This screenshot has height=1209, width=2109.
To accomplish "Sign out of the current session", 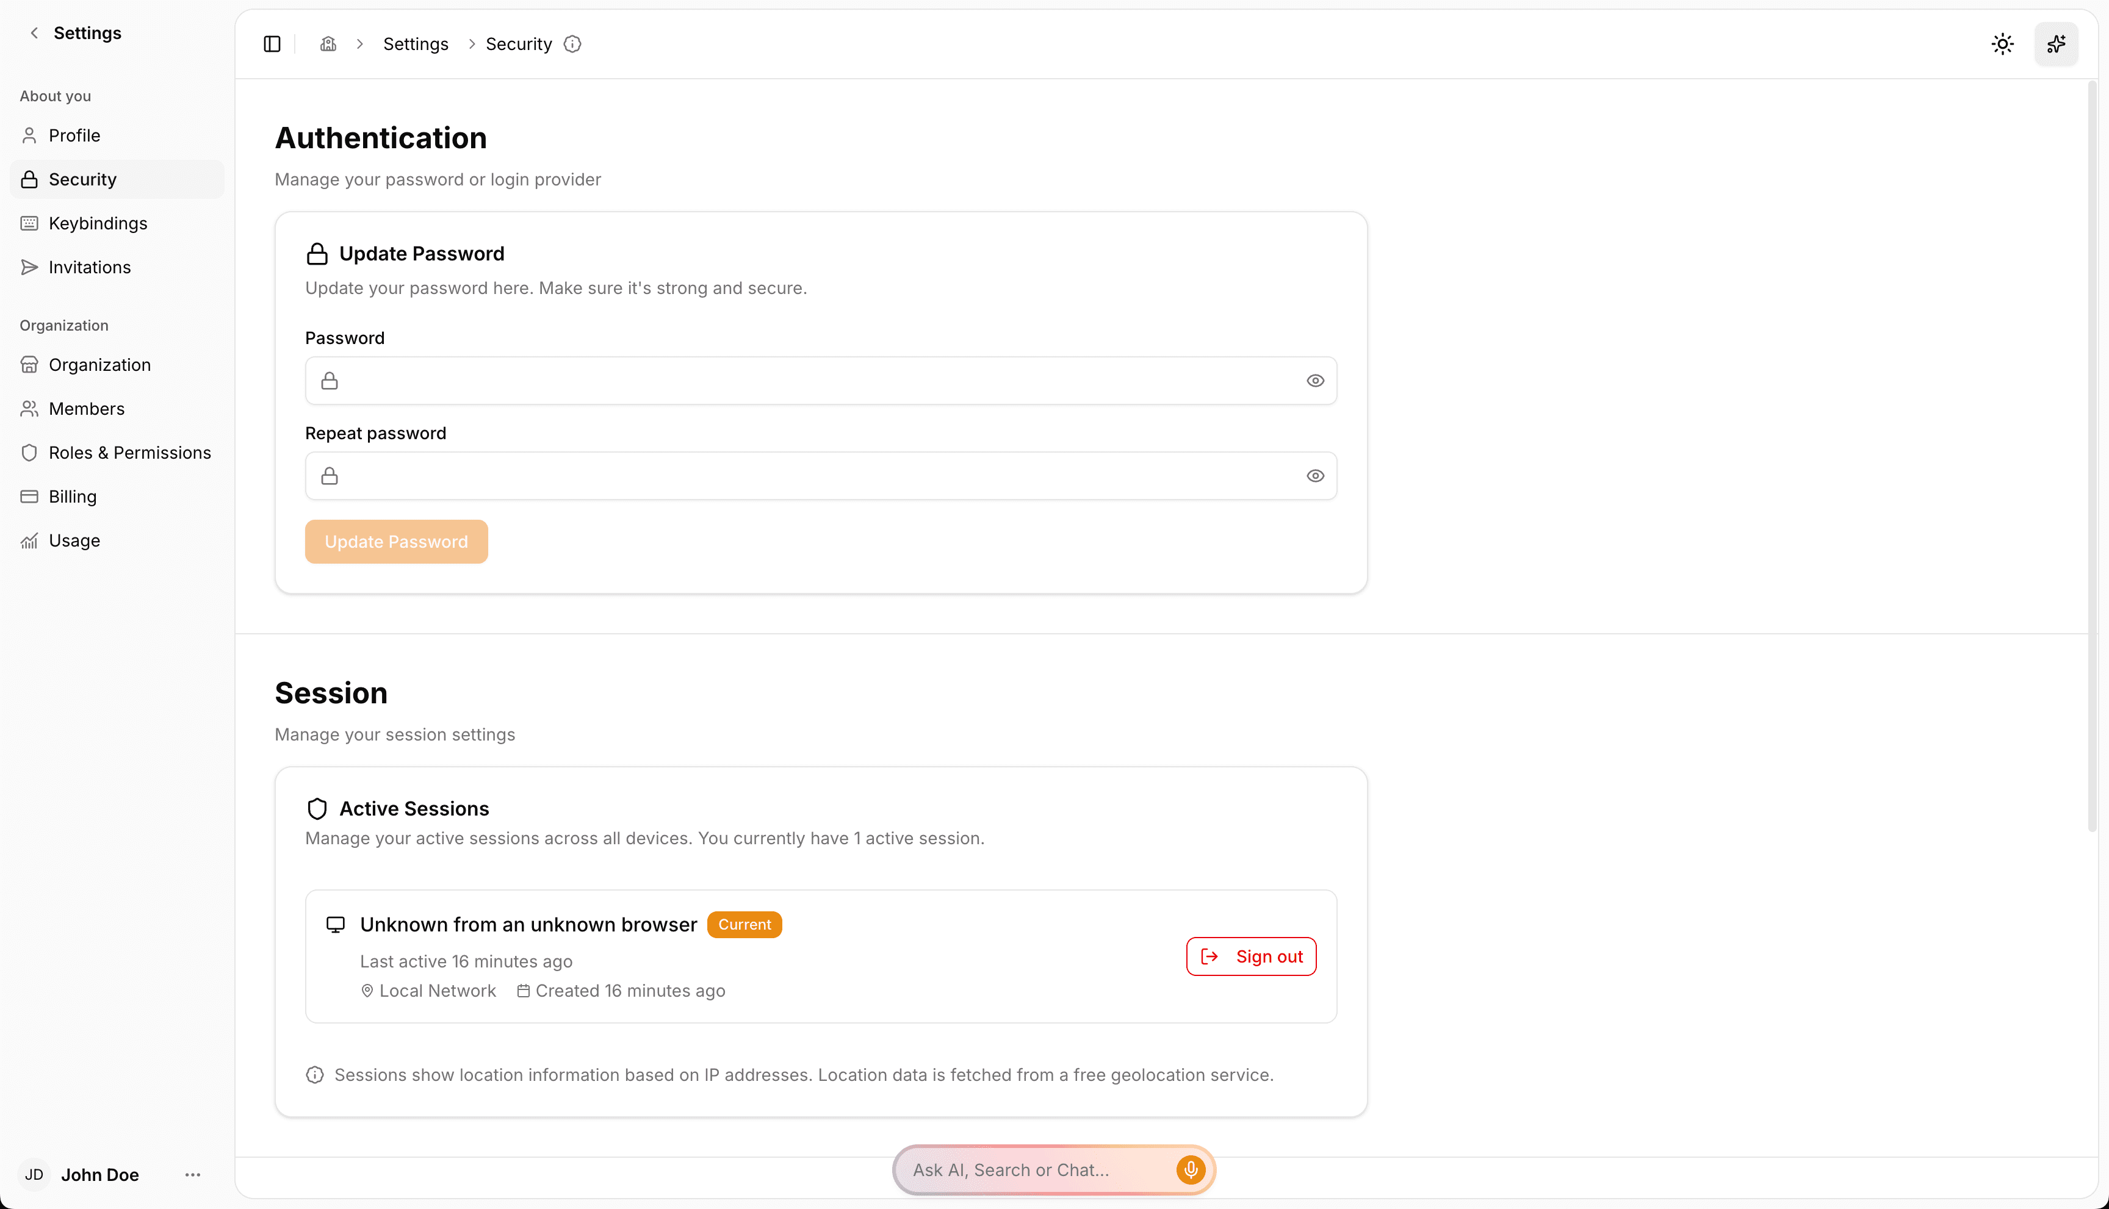I will point(1250,956).
